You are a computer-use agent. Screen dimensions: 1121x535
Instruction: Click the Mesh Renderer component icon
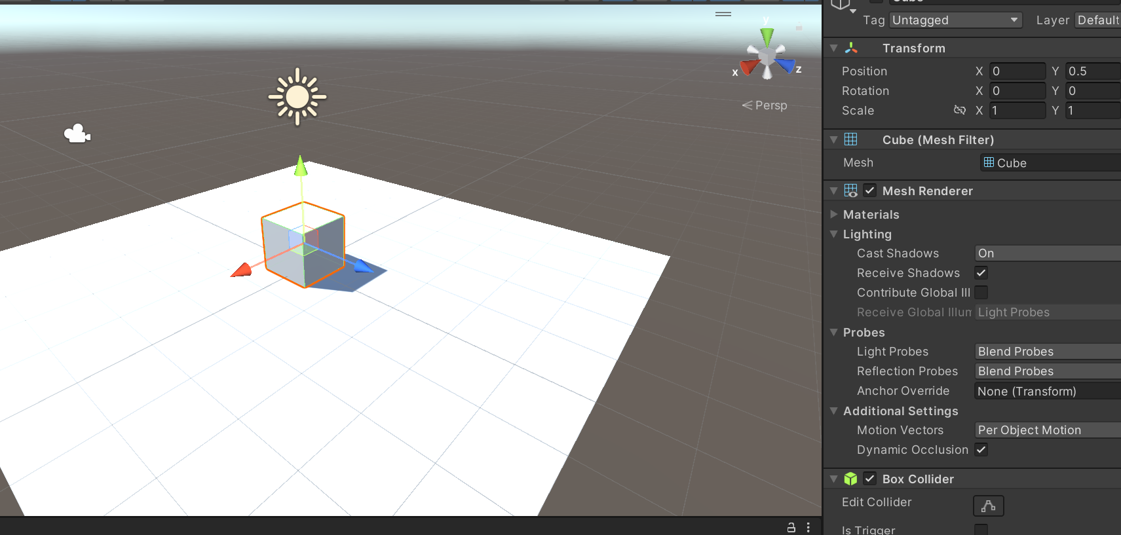click(850, 191)
